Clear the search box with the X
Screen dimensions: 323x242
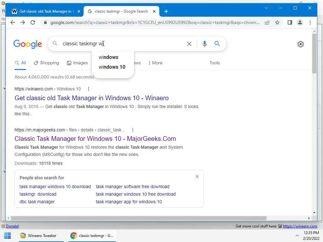[x=189, y=43]
